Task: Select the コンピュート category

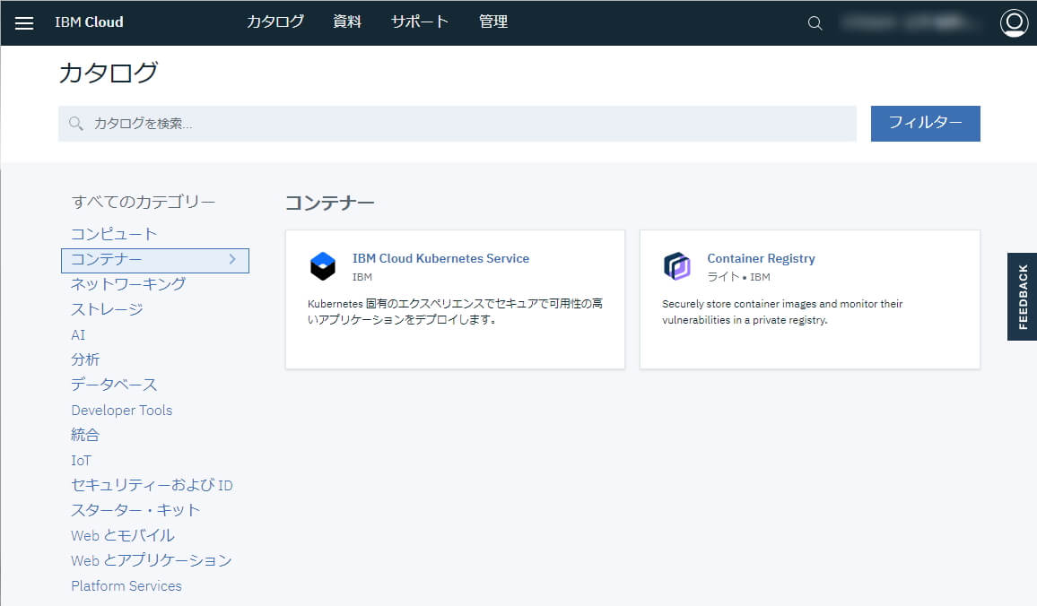Action: point(114,234)
